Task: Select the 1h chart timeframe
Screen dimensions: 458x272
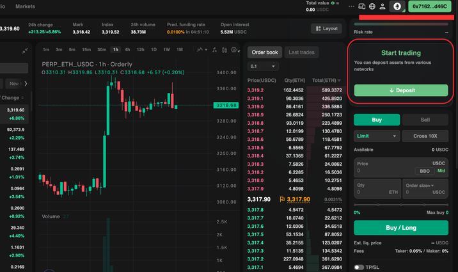Action: (115, 49)
